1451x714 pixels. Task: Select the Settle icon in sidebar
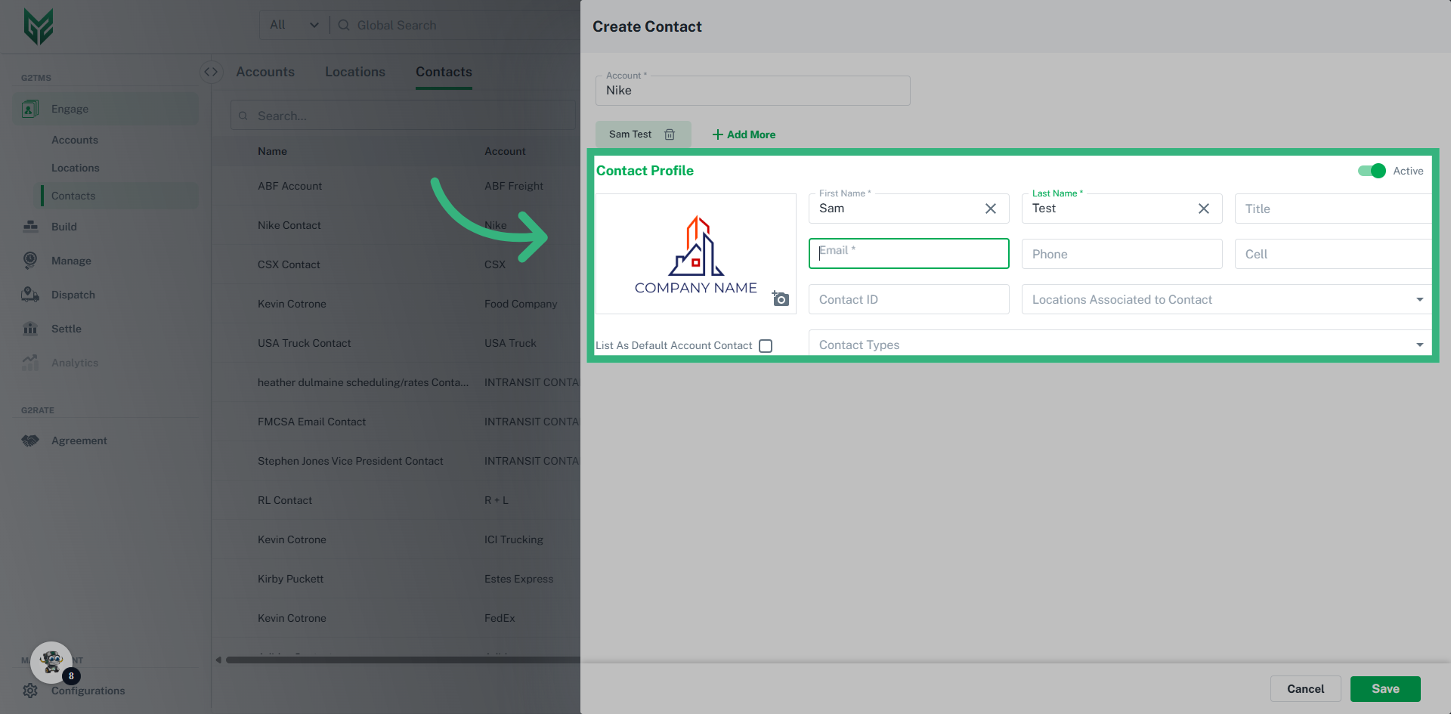(29, 329)
